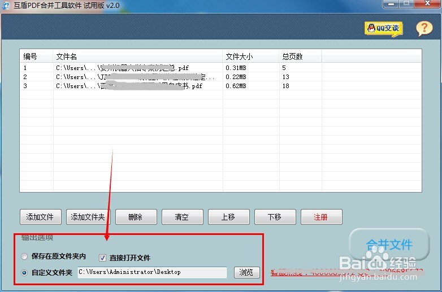Move item up with 上移 button
This screenshot has height=292, width=442.
(x=229, y=217)
